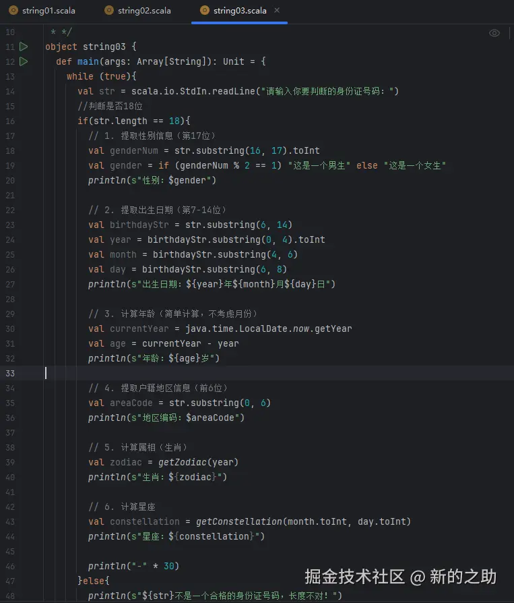This screenshot has width=514, height=603.
Task: Switch to the string02.scala tab
Action: (138, 11)
